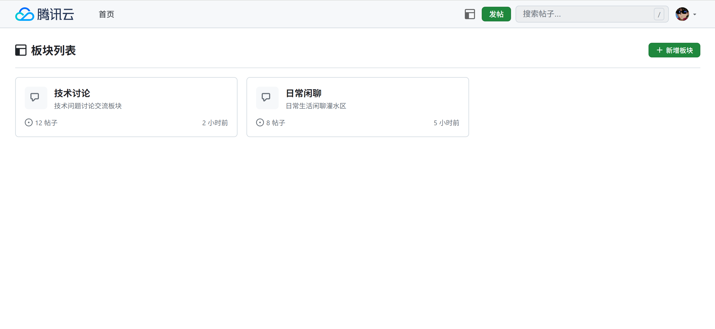This screenshot has height=329, width=715.
Task: Click the chat bubble icon for 日常闲聊
Action: pos(266,97)
